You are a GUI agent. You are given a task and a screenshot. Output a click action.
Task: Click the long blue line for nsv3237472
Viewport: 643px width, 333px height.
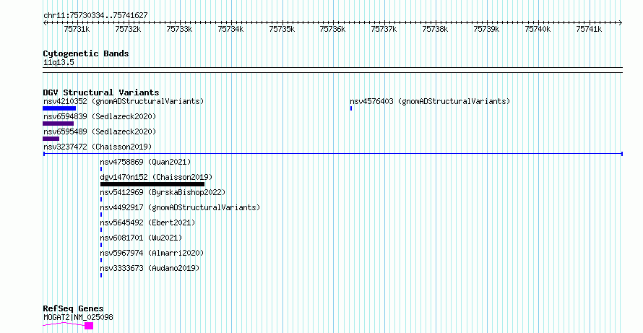pyautogui.click(x=333, y=154)
